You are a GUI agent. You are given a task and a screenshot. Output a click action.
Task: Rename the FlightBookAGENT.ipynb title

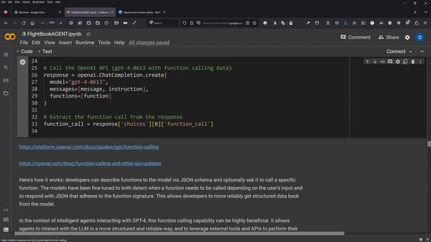click(54, 34)
